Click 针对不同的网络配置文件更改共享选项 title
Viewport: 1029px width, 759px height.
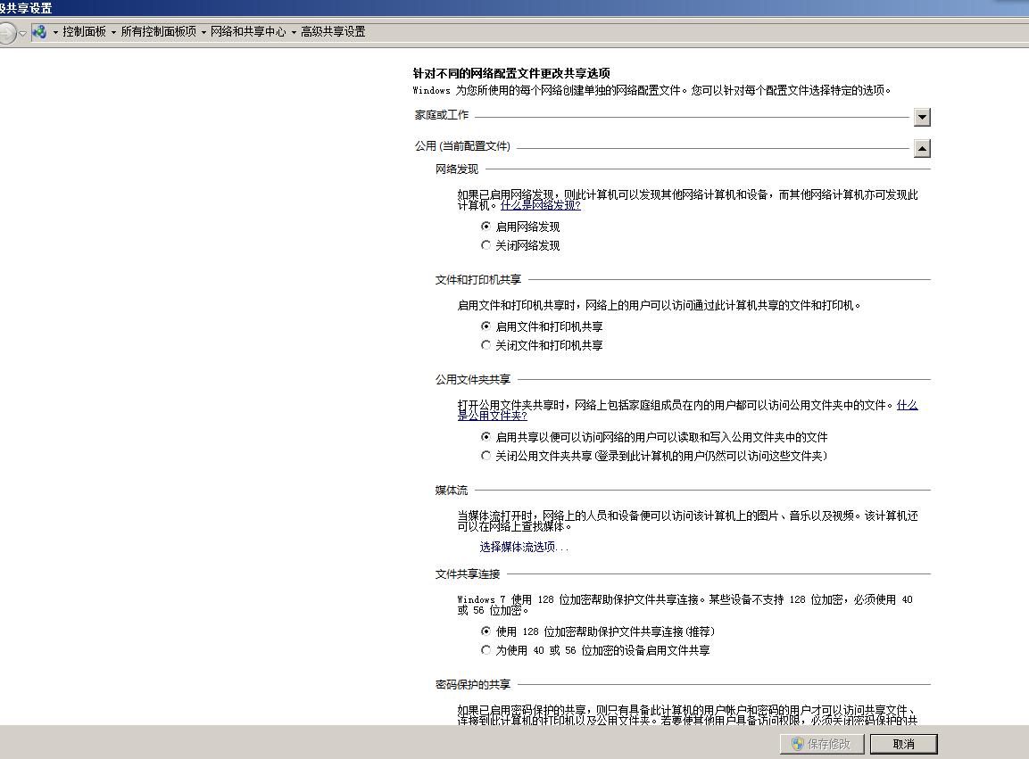pos(511,73)
